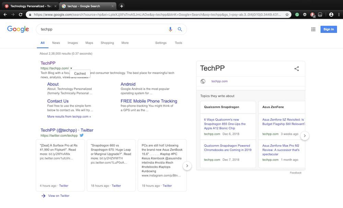Click Twitter link under 19 hours ago tweet

167,186
